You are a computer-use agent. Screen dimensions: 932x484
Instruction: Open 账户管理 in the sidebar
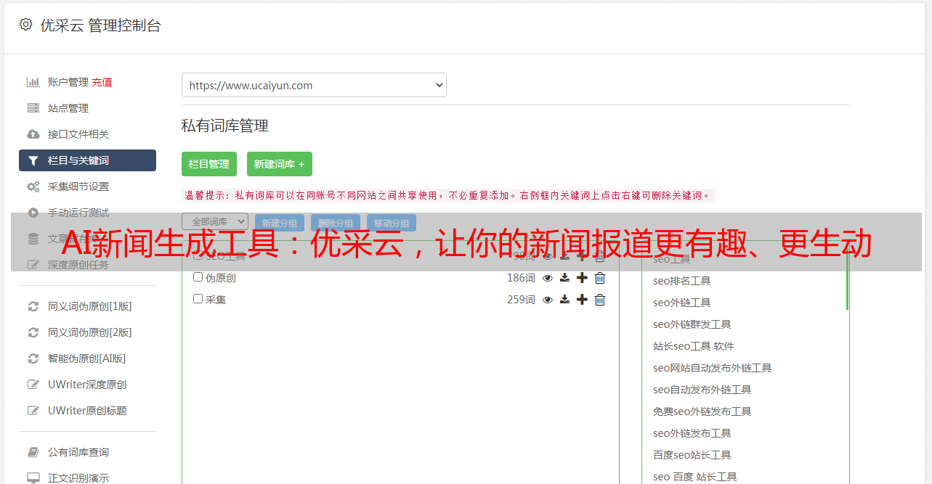tap(68, 82)
